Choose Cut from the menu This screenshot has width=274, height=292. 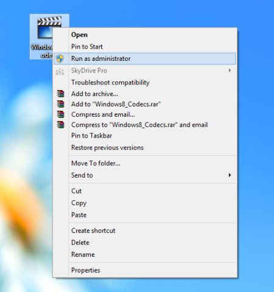pyautogui.click(x=145, y=191)
